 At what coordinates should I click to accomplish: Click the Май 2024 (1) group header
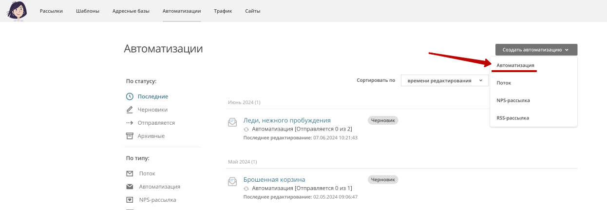(242, 162)
